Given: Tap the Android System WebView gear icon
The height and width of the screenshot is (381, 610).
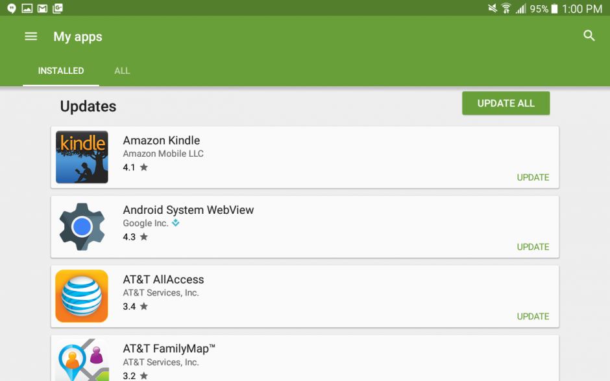Looking at the screenshot, I should pos(82,227).
